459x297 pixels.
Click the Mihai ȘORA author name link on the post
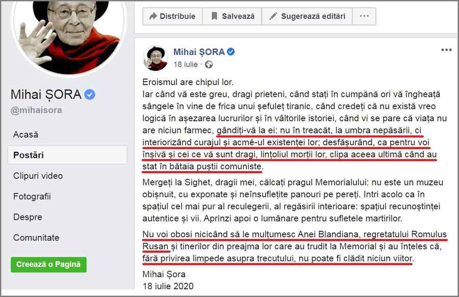pos(199,52)
